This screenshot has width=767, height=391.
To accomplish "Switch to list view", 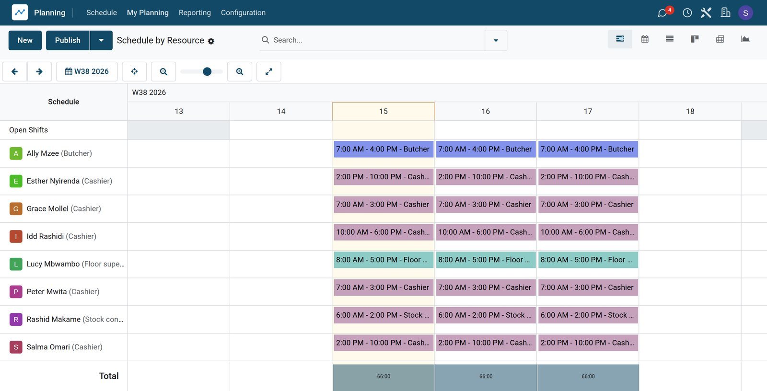I will pos(670,39).
